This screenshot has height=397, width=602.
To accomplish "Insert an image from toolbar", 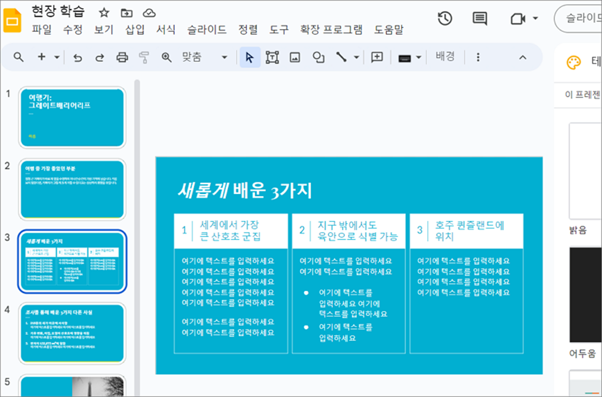I will click(295, 57).
